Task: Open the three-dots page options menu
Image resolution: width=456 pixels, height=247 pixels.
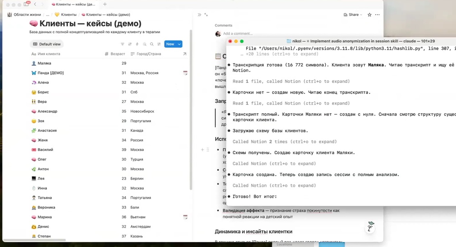Action: (x=377, y=15)
